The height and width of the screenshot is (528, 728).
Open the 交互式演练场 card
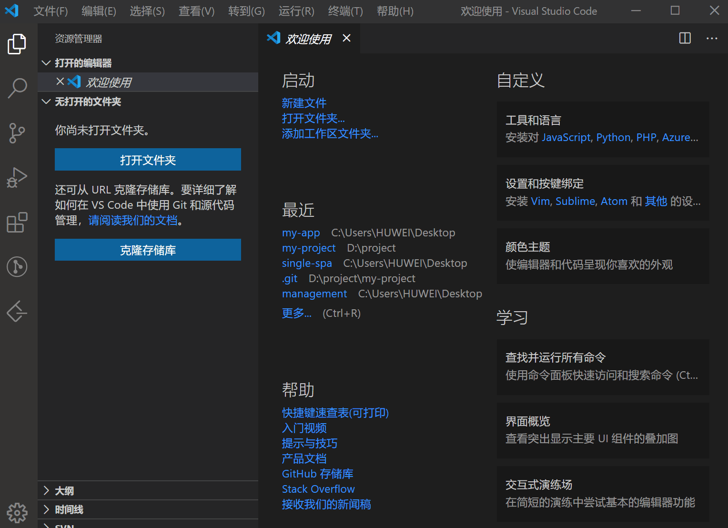(x=603, y=494)
